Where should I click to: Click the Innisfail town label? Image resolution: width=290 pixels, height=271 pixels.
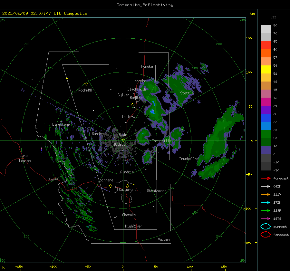(x=130, y=117)
